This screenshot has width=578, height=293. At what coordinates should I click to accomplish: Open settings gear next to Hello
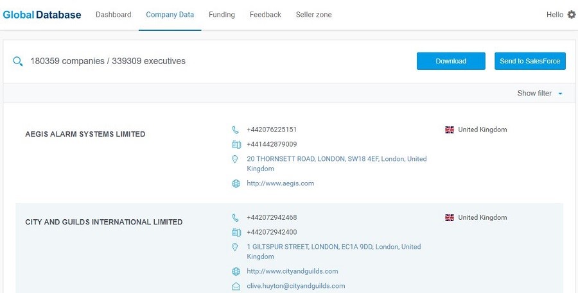(572, 15)
